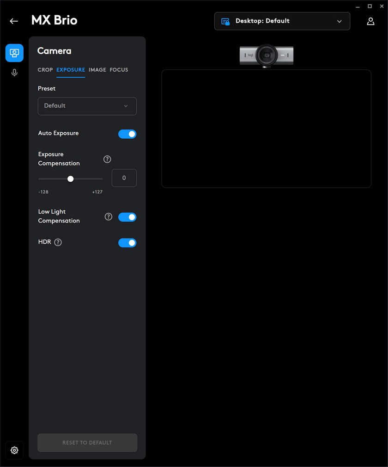Viewport: 388px width, 467px height.
Task: Open the user account profile icon
Action: click(x=370, y=21)
